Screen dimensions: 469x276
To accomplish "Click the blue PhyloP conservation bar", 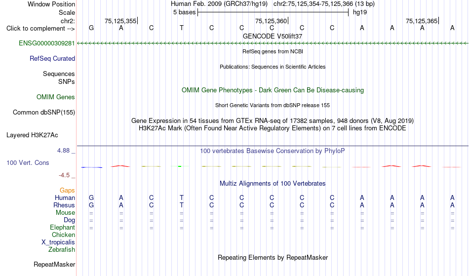I will tap(91, 167).
